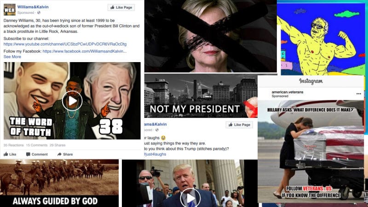
Task: Open the WilliamsandKalvin Facebook link
Action: (85, 51)
